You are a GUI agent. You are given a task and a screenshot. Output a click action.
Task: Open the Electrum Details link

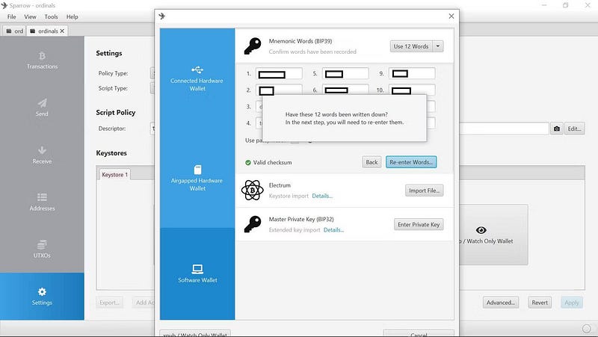coord(322,197)
